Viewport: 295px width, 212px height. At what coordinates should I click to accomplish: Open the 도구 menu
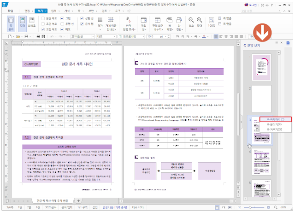click(x=118, y=11)
